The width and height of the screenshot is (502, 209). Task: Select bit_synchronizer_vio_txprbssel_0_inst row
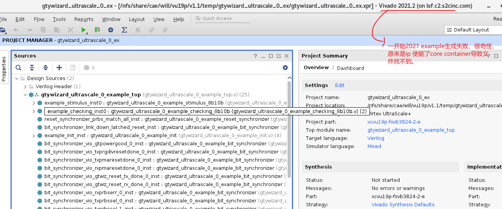[x=162, y=201]
